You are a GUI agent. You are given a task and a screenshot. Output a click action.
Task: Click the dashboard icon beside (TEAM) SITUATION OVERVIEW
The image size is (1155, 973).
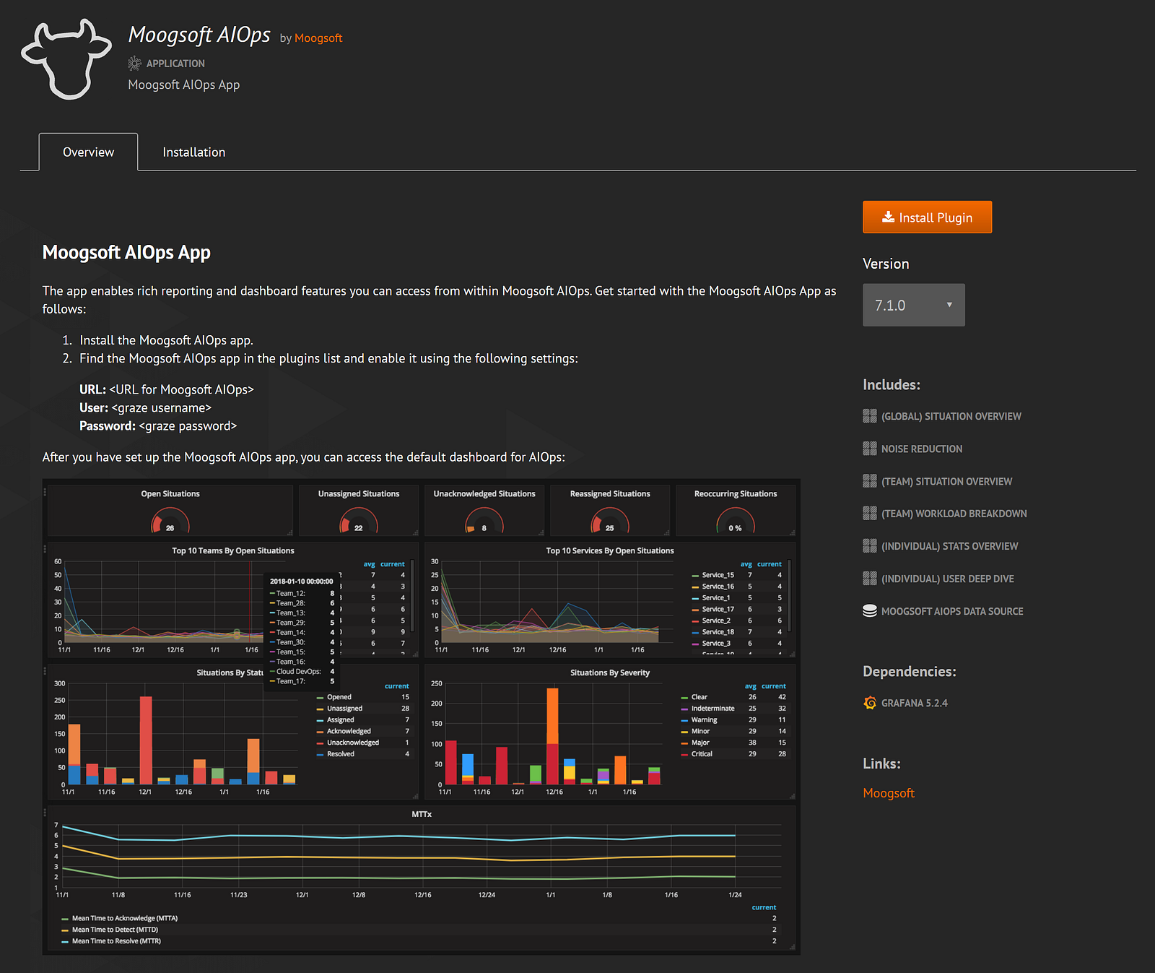[870, 481]
